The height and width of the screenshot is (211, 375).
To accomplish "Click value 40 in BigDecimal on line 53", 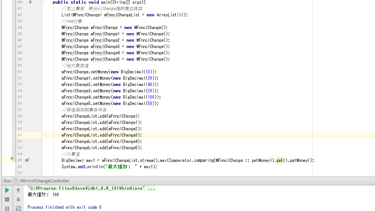I will [x=150, y=84].
